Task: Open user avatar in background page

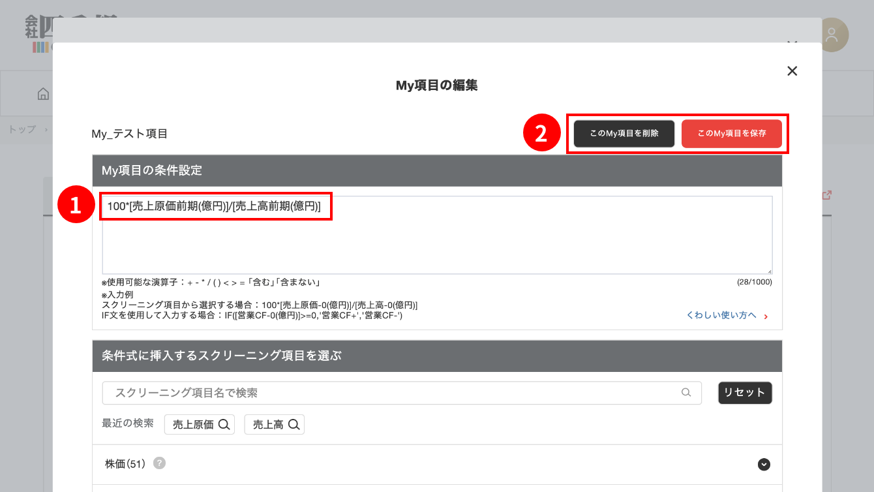Action: point(832,35)
